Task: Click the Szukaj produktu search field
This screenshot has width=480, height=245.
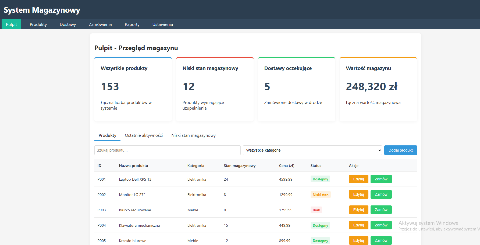Action: coord(167,150)
